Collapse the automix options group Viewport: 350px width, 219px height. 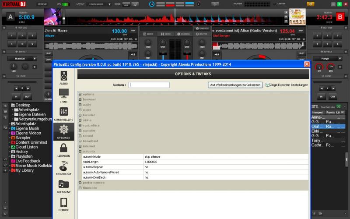[x=80, y=151]
